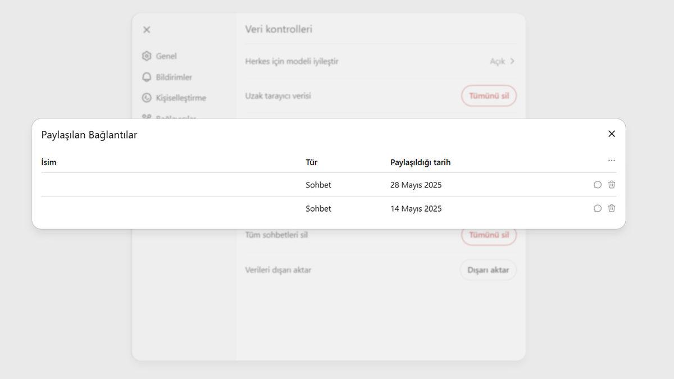Screen dimensions: 674x379
Task: Click the Dışarı aktar button
Action: coord(488,270)
